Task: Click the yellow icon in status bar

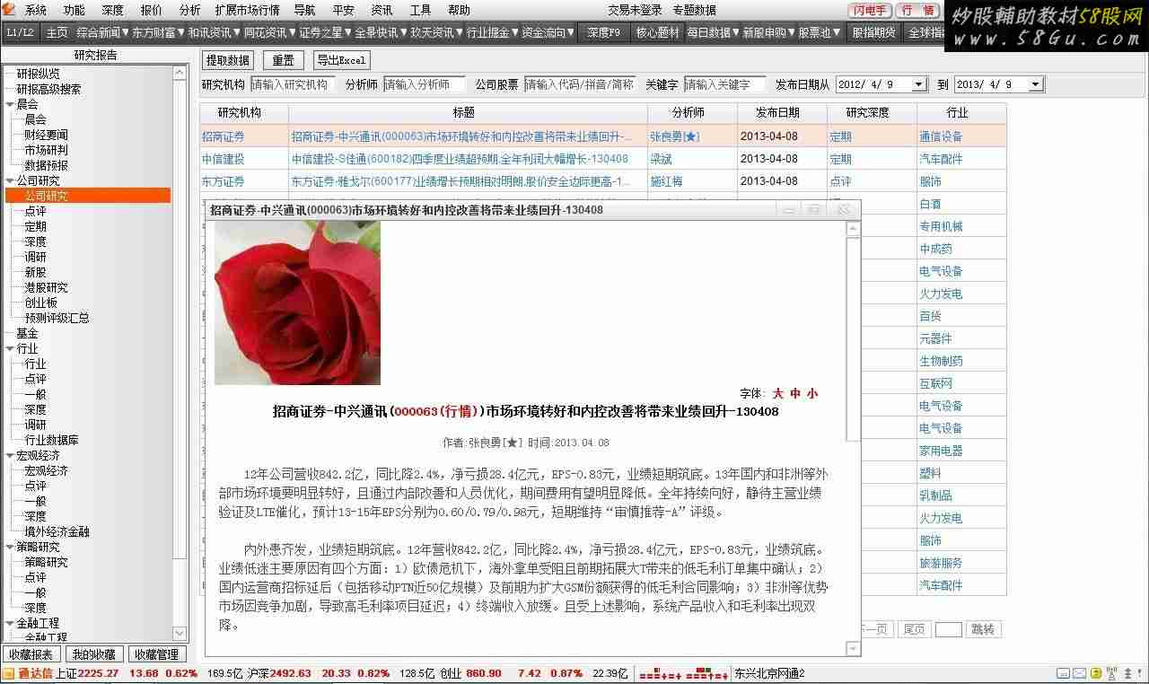Action: point(1096,673)
